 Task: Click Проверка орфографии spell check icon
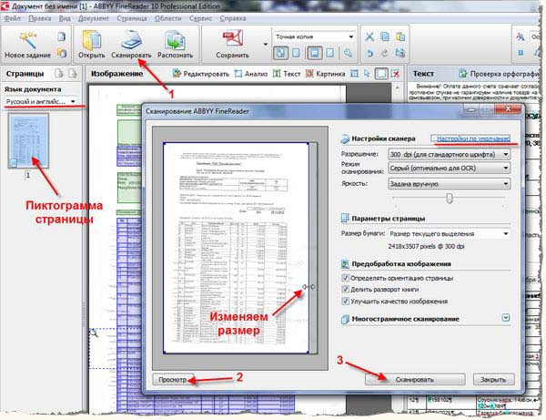click(462, 74)
